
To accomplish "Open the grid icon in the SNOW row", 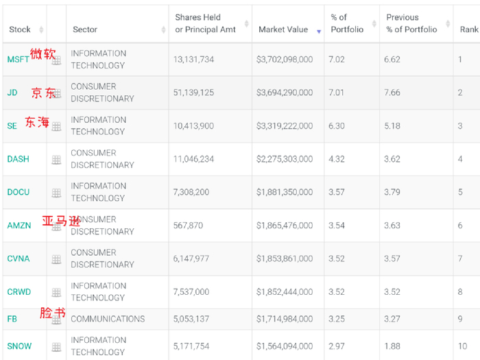I will [x=56, y=347].
